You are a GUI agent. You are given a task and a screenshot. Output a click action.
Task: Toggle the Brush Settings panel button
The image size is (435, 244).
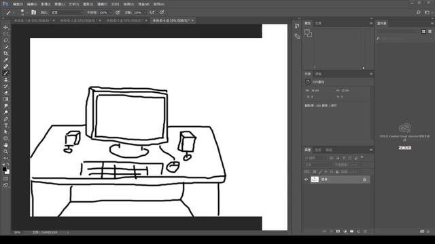pyautogui.click(x=33, y=12)
